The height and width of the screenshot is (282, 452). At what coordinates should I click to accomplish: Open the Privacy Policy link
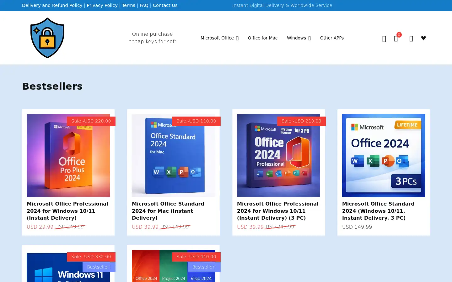102,5
